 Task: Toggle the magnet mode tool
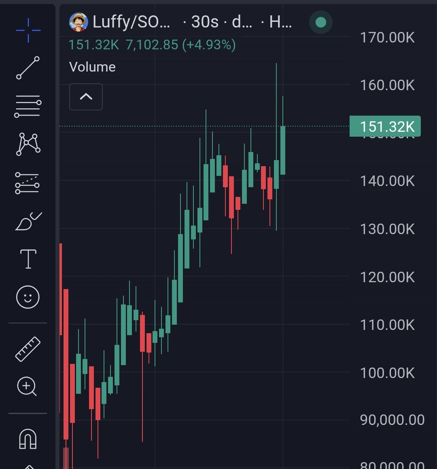coord(28,439)
